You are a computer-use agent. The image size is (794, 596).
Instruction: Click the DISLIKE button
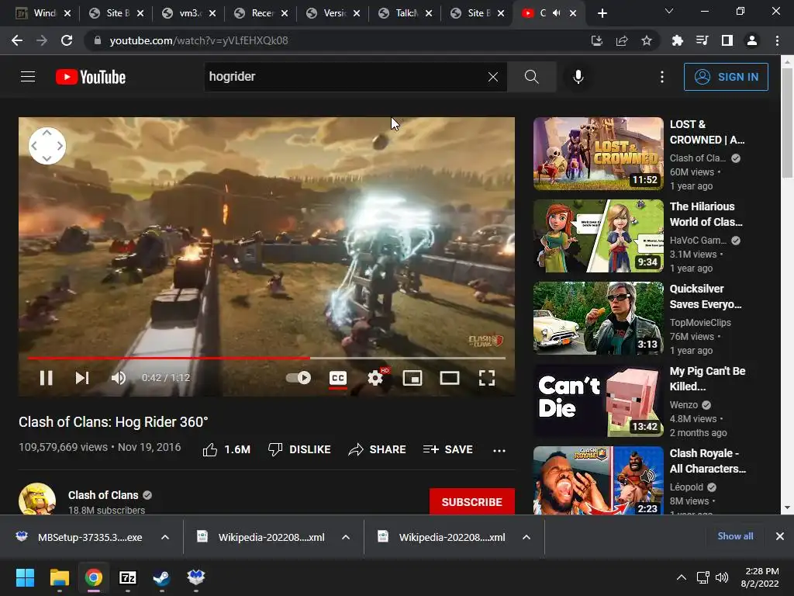(299, 449)
